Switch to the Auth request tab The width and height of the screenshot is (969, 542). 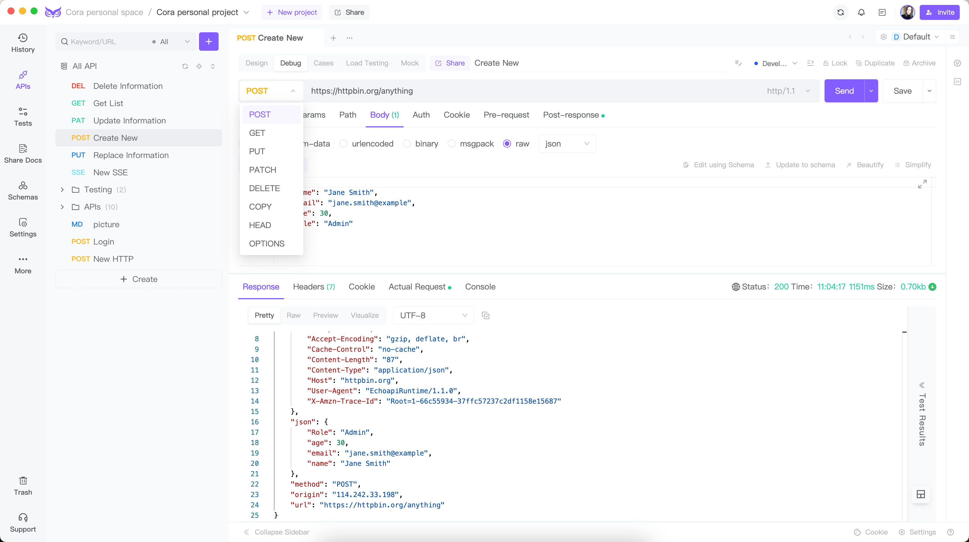tap(421, 115)
